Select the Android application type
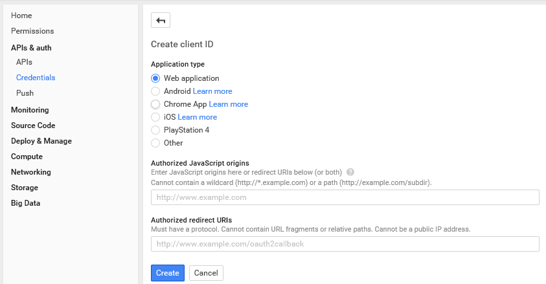This screenshot has height=284, width=546. click(155, 91)
